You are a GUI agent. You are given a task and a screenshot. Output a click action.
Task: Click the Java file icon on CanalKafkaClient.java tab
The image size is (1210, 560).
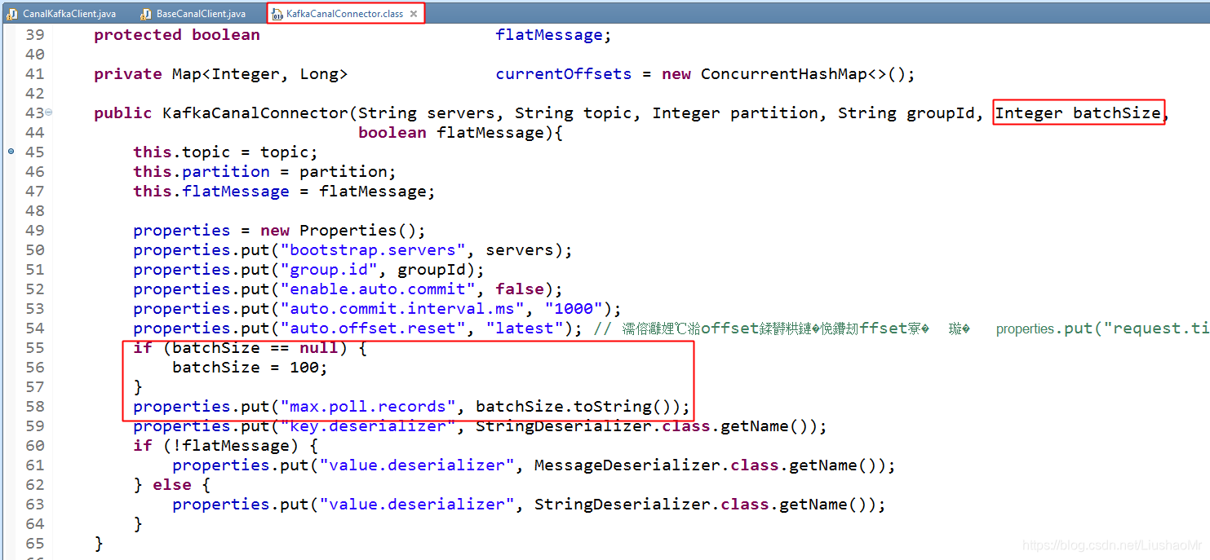[12, 14]
